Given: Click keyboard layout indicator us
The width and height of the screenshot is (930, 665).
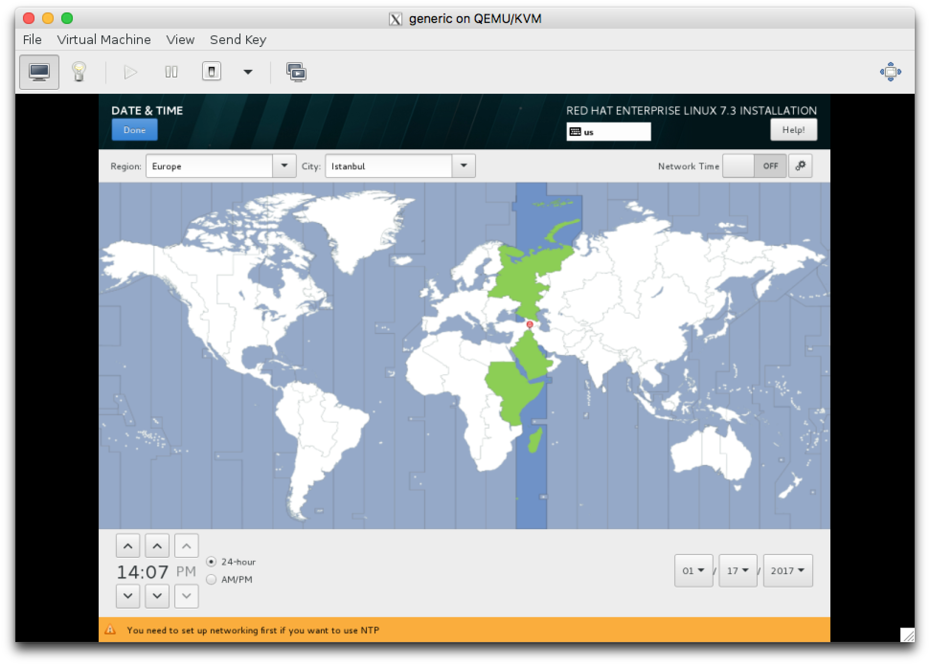Looking at the screenshot, I should 608,132.
